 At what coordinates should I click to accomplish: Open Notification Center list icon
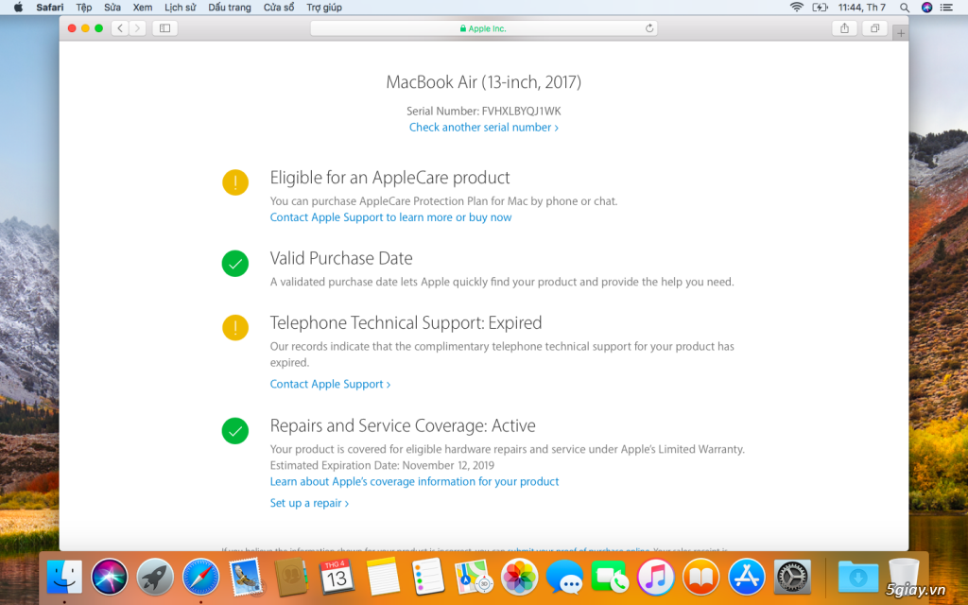pos(946,8)
